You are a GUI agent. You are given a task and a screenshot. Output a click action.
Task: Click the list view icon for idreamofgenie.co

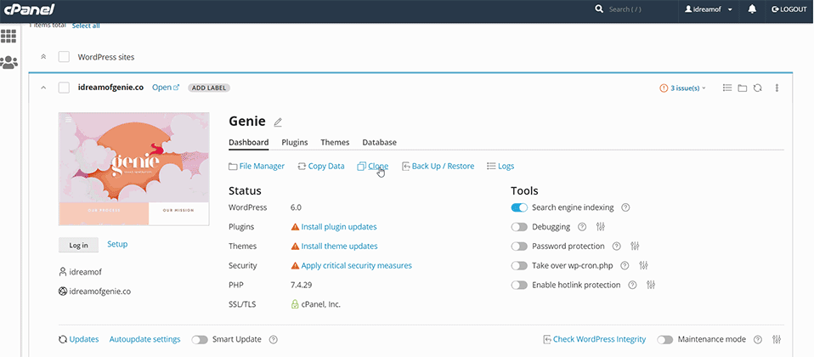pos(727,88)
